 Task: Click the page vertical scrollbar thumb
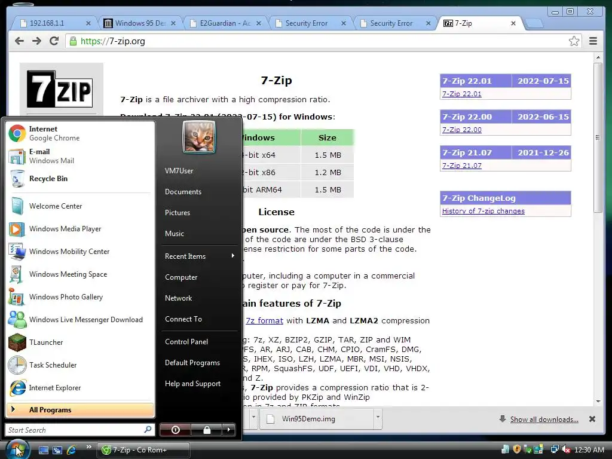tap(598, 137)
